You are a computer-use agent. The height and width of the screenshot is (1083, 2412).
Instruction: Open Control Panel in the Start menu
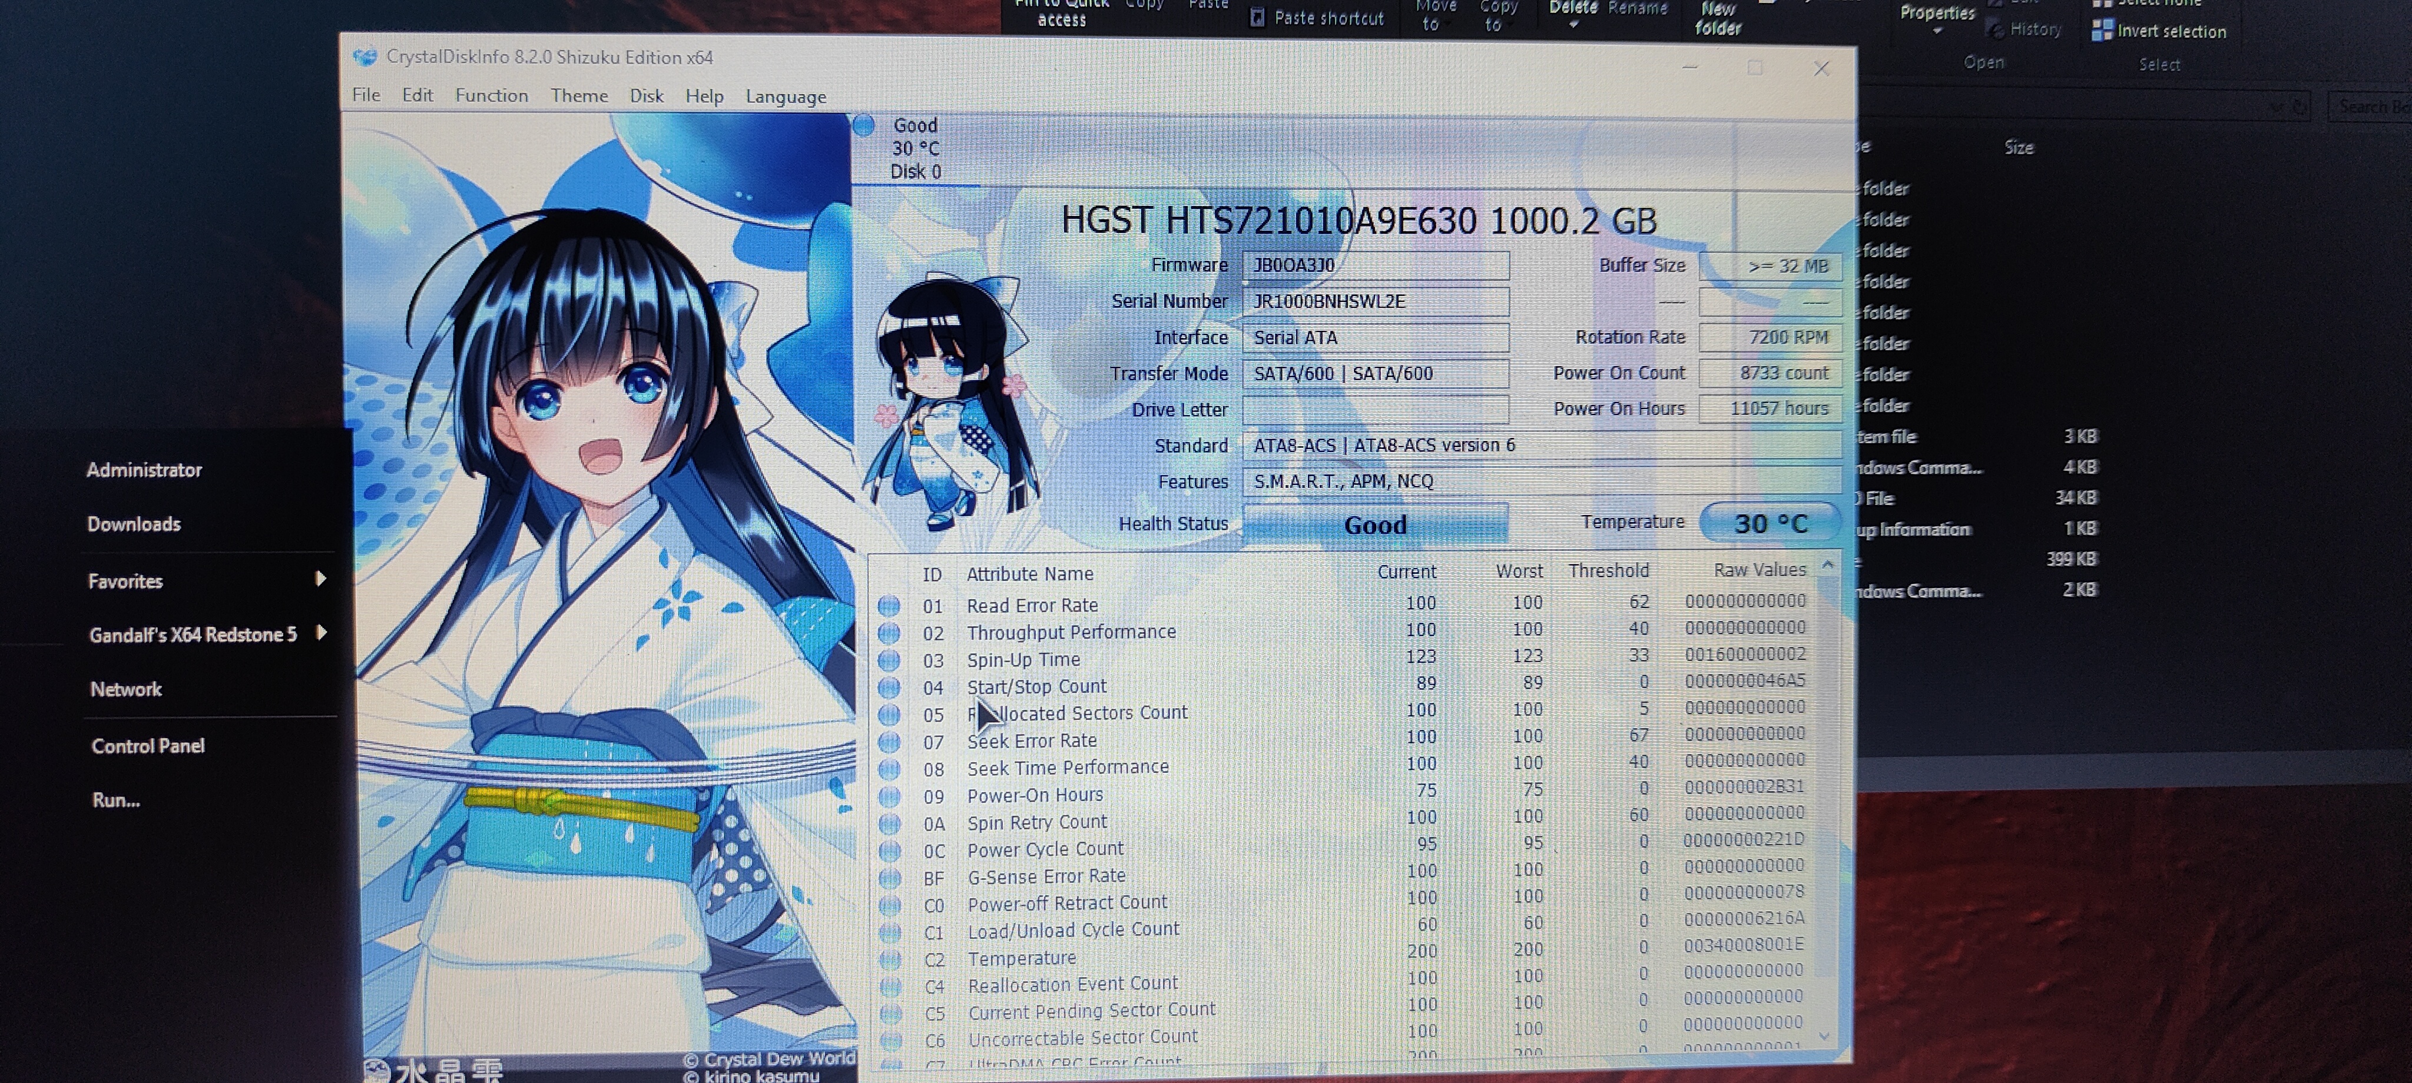pos(148,745)
